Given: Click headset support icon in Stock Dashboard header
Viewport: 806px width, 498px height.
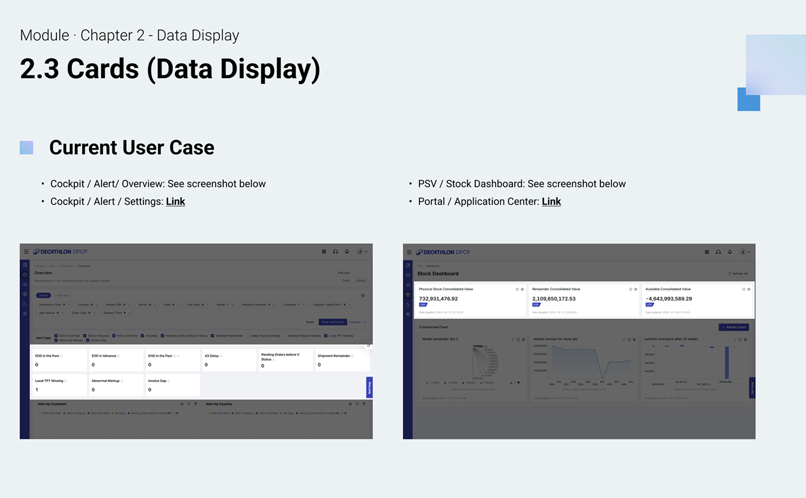Looking at the screenshot, I should point(718,252).
